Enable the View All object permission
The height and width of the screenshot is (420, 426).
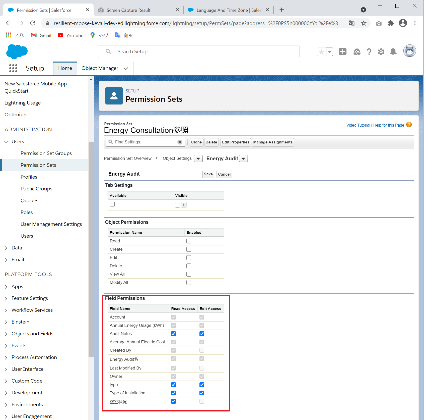pyautogui.click(x=189, y=274)
